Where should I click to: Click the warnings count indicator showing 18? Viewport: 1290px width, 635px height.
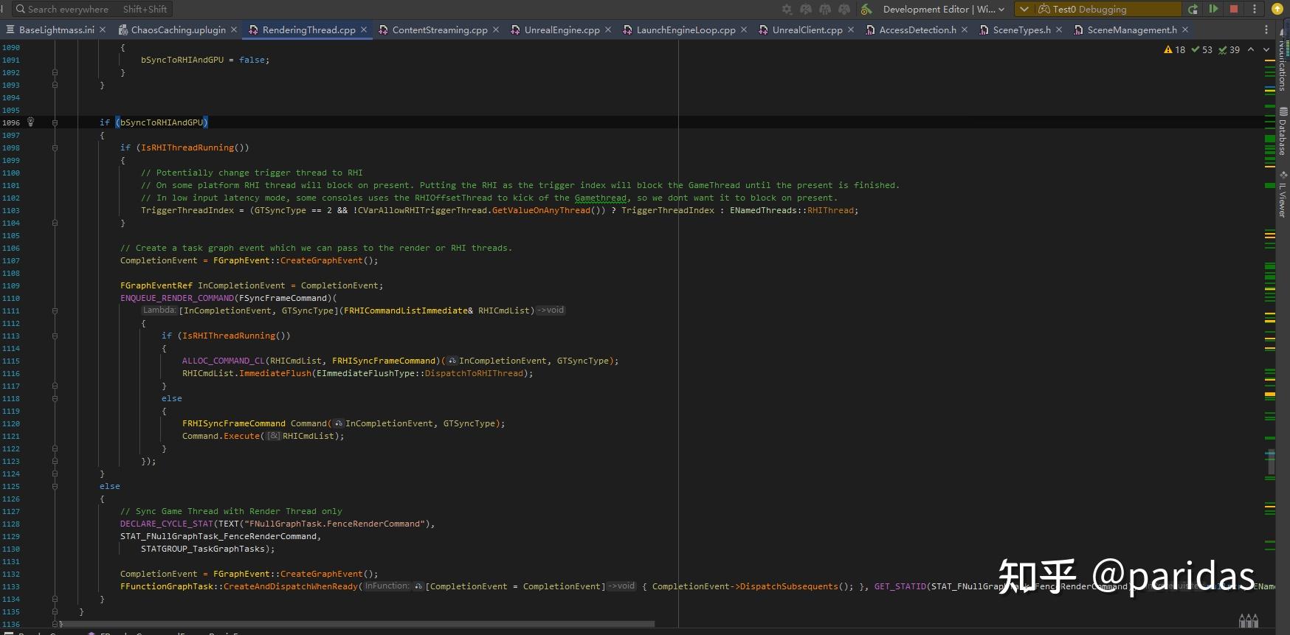[1174, 50]
